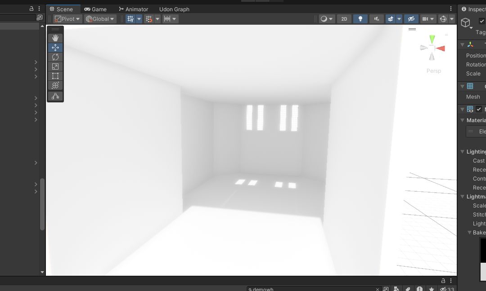Open the Global handle rotation dropdown

[100, 19]
